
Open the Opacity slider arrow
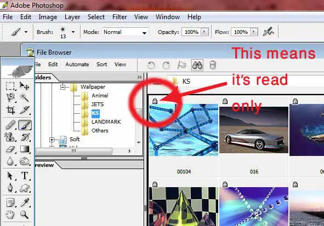pyautogui.click(x=204, y=32)
